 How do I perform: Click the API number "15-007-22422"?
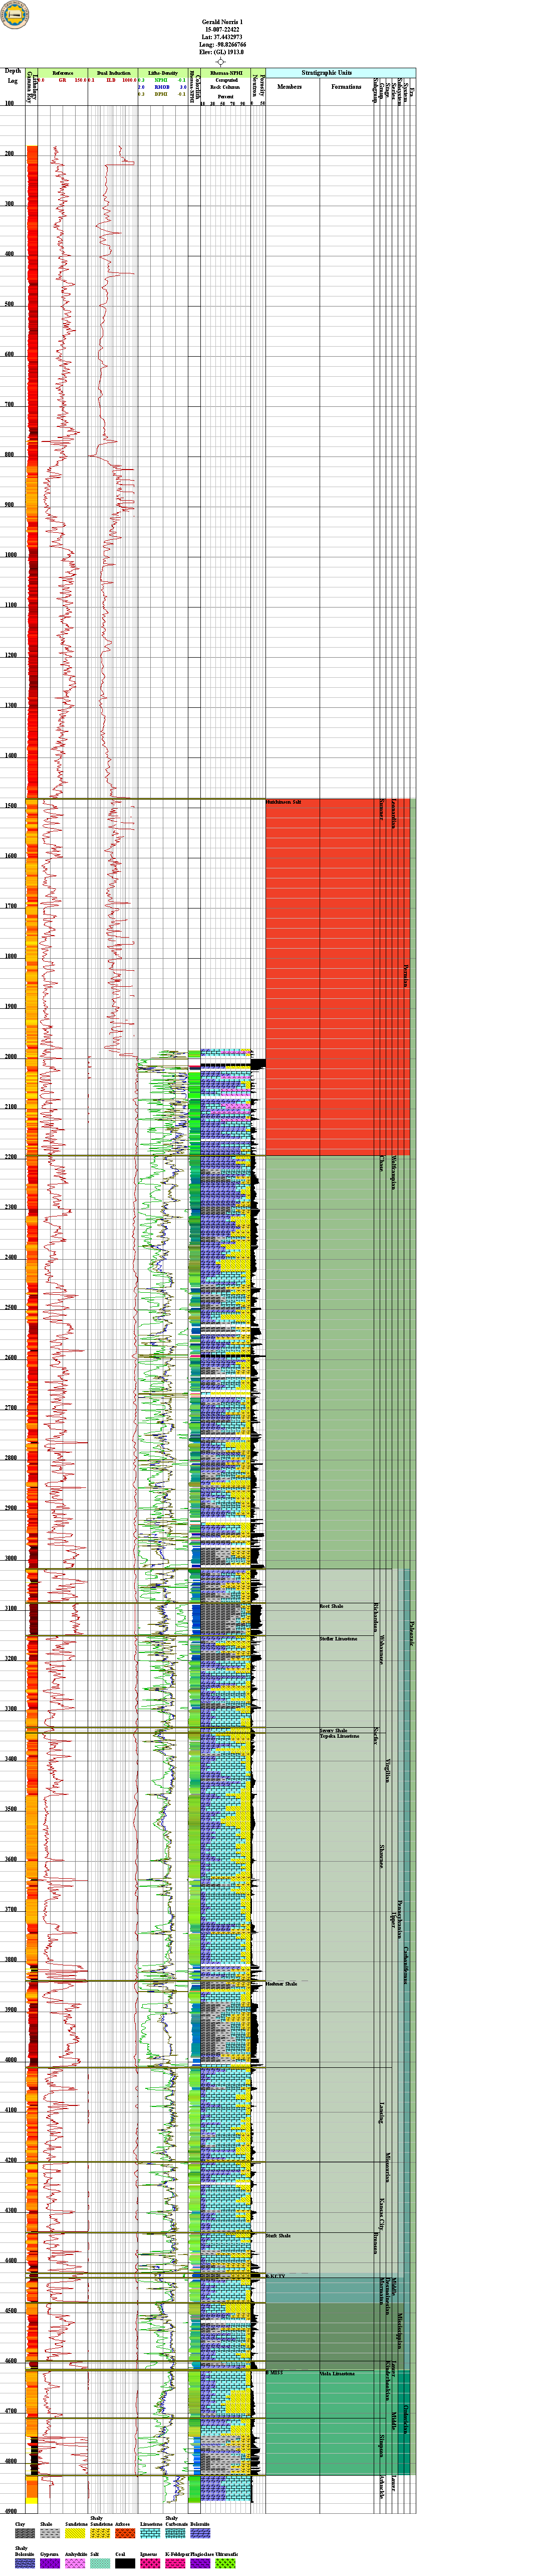[222, 29]
